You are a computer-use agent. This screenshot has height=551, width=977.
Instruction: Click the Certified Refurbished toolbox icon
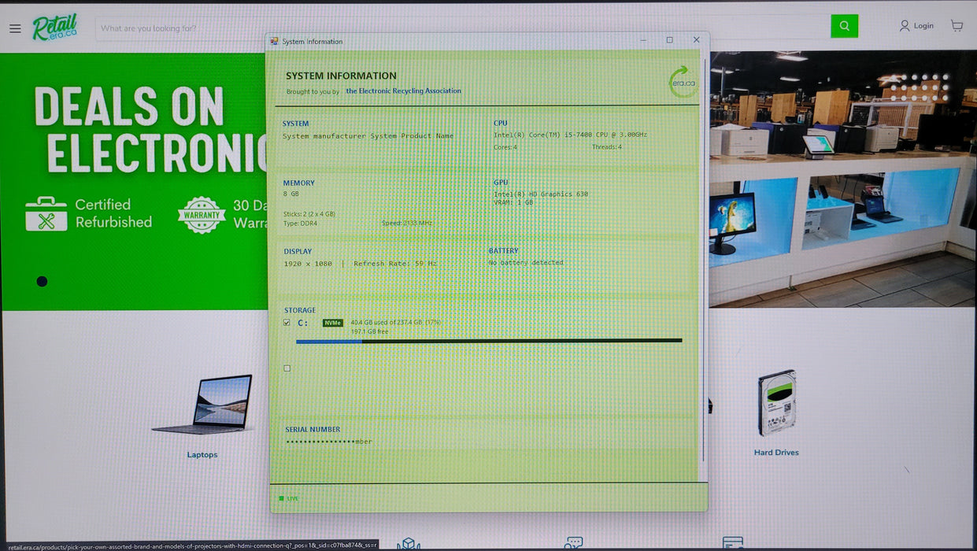[x=46, y=214]
